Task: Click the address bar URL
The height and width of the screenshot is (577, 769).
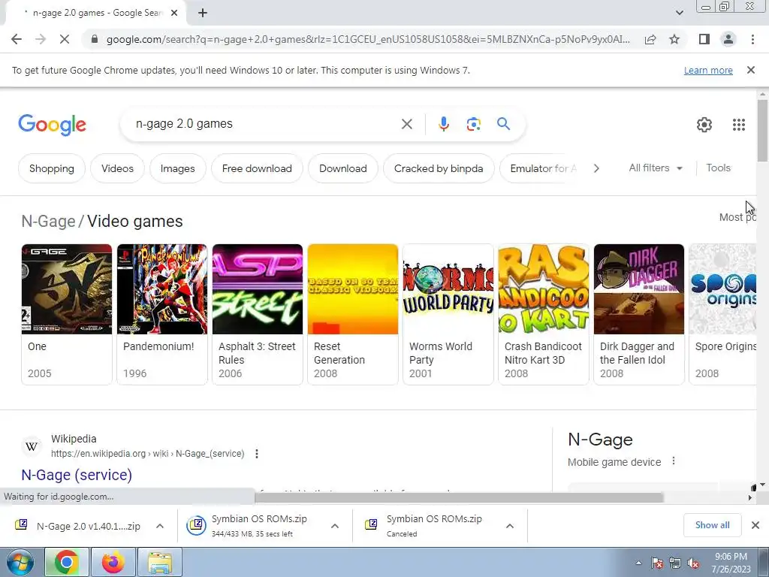Action: tap(368, 39)
